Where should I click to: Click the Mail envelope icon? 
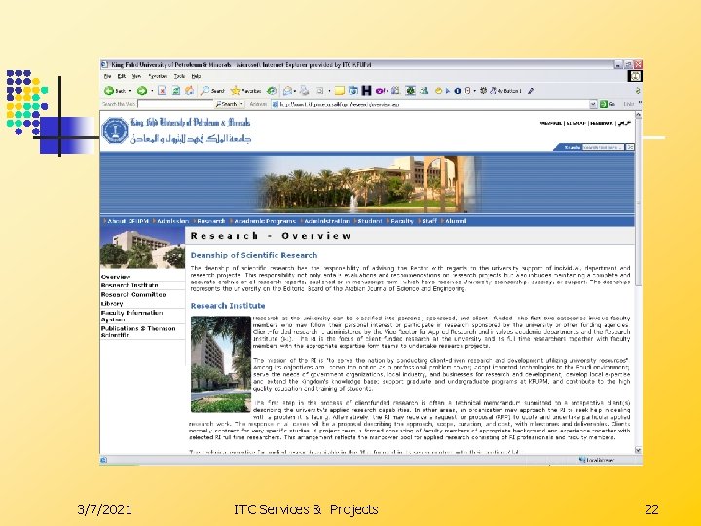tap(287, 91)
